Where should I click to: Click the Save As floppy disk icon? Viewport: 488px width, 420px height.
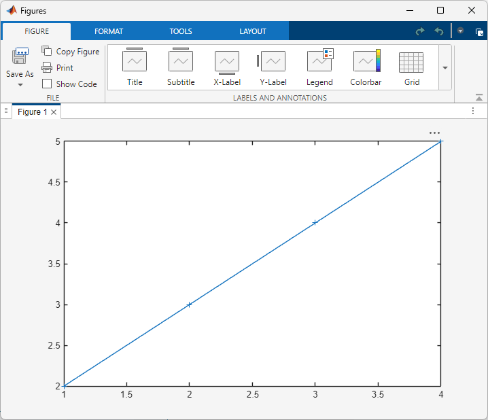point(20,56)
